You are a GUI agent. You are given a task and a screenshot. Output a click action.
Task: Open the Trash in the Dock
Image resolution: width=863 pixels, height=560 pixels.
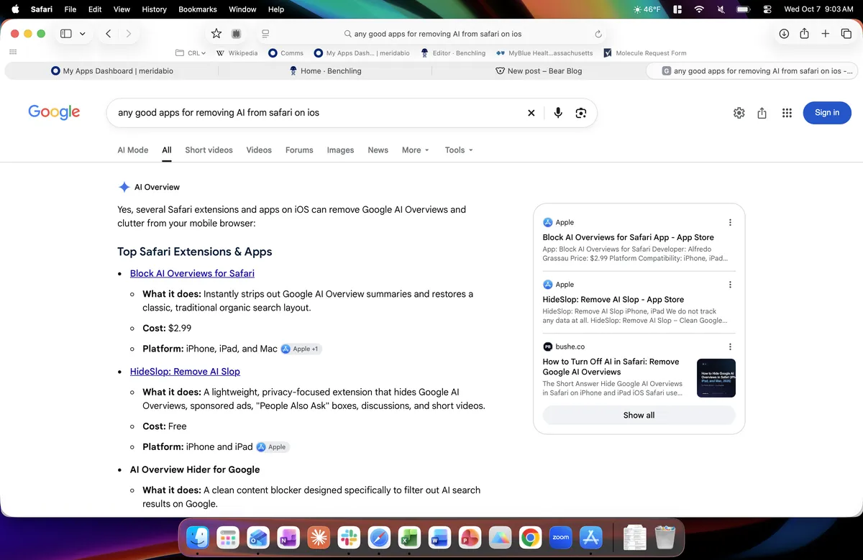pyautogui.click(x=665, y=537)
